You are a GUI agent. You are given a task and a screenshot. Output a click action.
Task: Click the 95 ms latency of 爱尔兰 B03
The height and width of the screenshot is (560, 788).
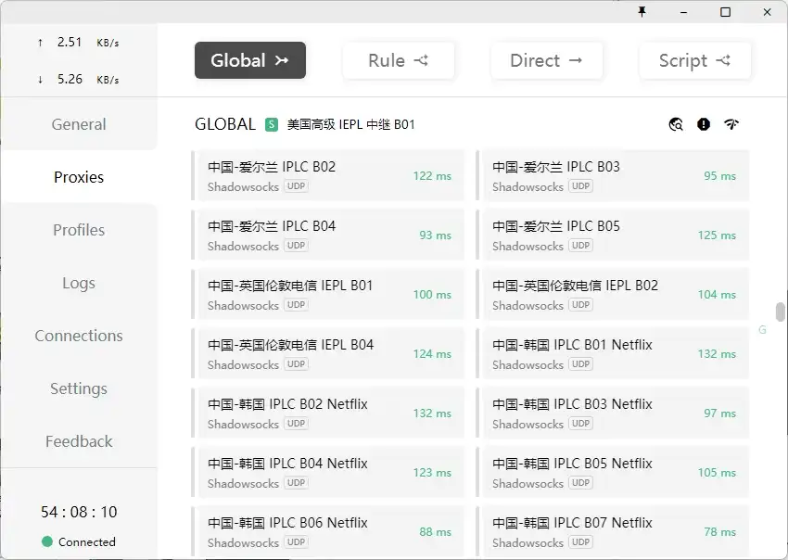point(719,176)
